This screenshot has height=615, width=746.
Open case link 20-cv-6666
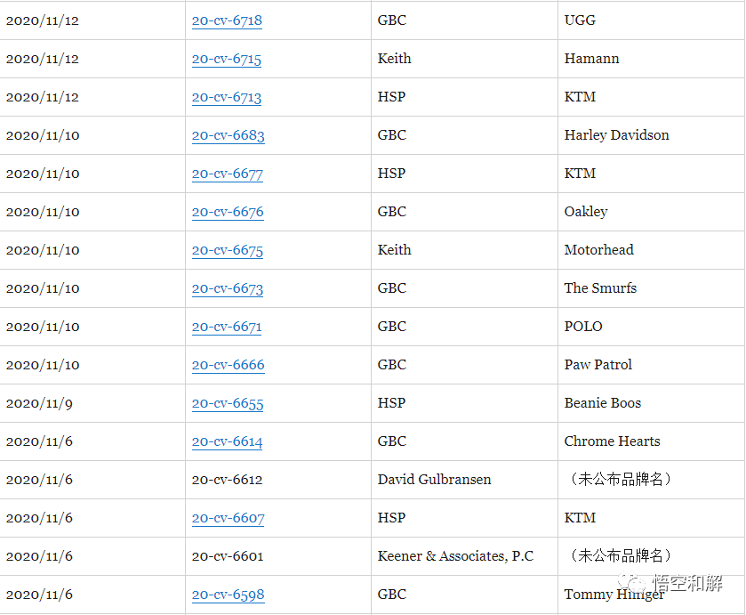click(x=228, y=365)
